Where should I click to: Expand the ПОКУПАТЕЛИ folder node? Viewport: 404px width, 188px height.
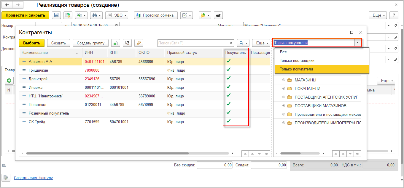click(284, 89)
